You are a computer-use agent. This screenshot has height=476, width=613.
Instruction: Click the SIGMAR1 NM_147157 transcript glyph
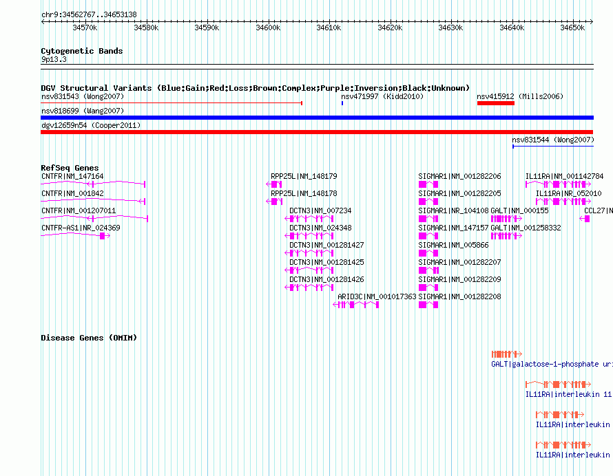[428, 236]
